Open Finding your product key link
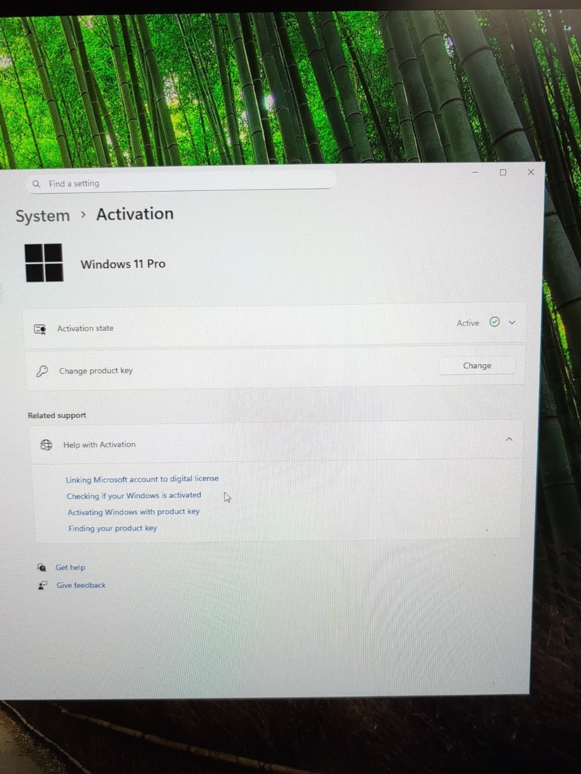The width and height of the screenshot is (581, 774). 113,528
